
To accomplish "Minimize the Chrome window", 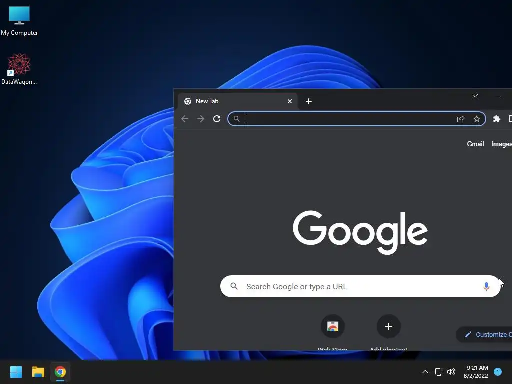I will (498, 96).
